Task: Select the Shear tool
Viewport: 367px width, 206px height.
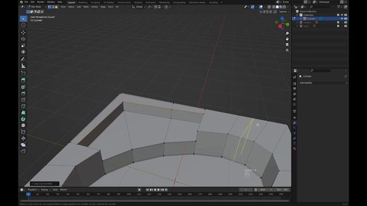Action: click(23, 145)
